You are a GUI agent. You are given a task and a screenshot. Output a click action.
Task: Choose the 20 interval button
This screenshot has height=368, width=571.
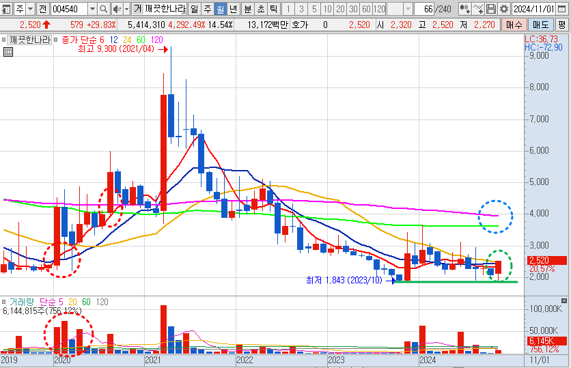(x=341, y=9)
